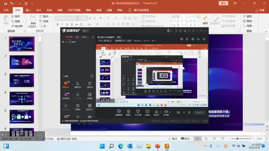Switch to the Transitions (切换) tab
This screenshot has width=269, height=151.
[x=49, y=10]
